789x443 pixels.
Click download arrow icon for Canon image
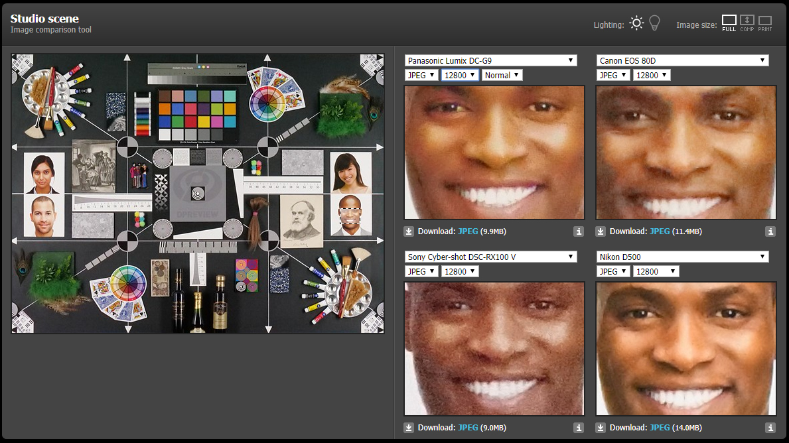[601, 231]
